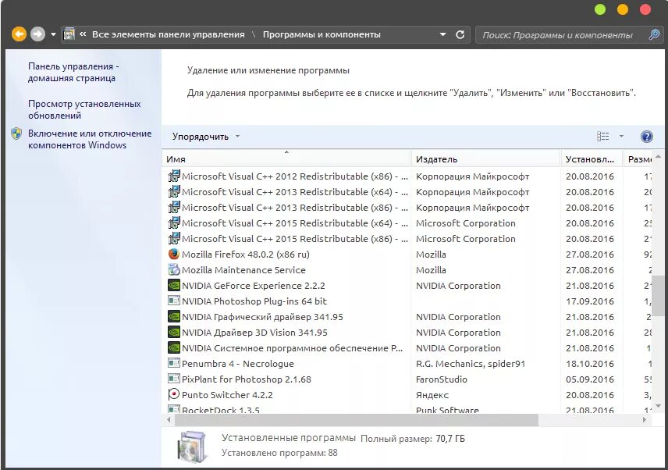Open 'Включение или отключение компонентов Windows'

pyautogui.click(x=90, y=139)
